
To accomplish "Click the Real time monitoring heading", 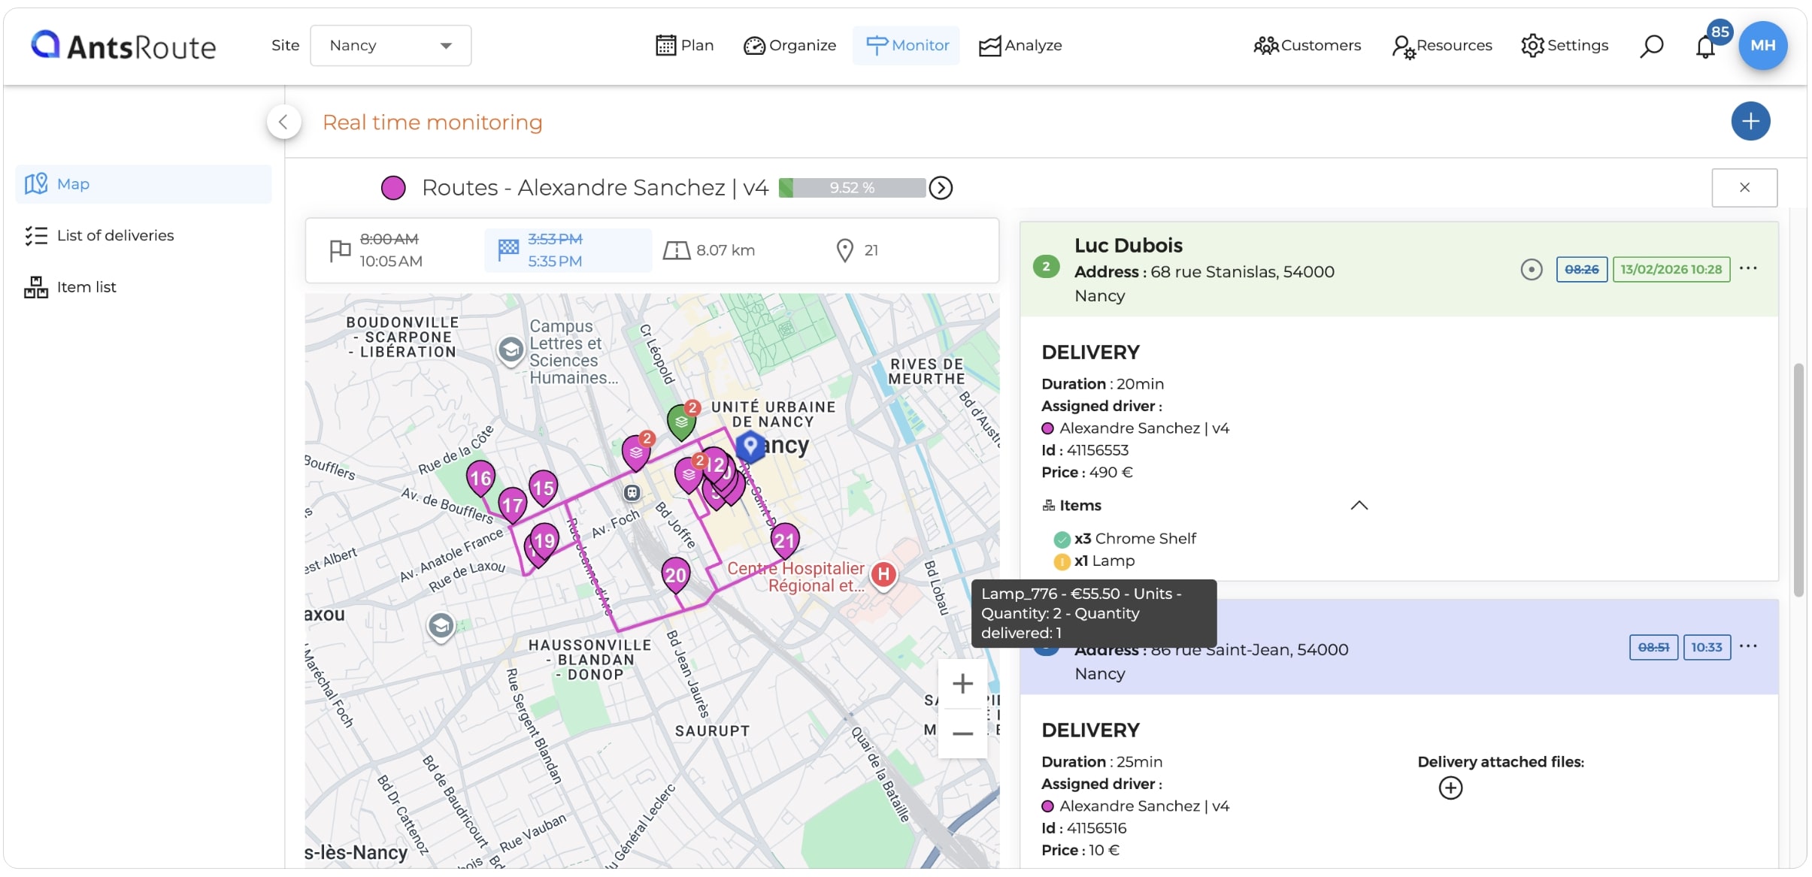I will tap(432, 122).
